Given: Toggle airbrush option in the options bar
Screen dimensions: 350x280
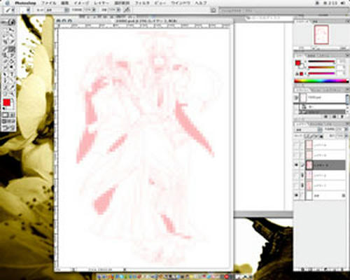Looking at the screenshot, I should (127, 10).
